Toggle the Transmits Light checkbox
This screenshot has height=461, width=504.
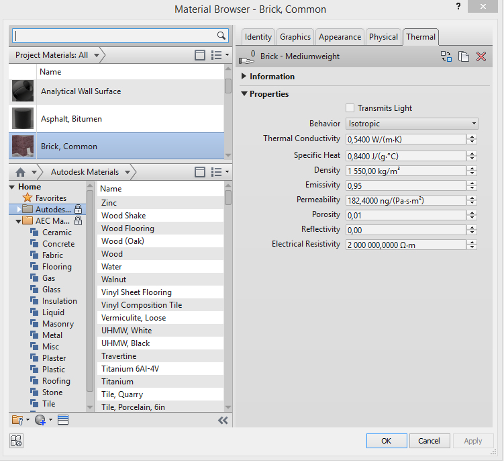click(x=350, y=108)
